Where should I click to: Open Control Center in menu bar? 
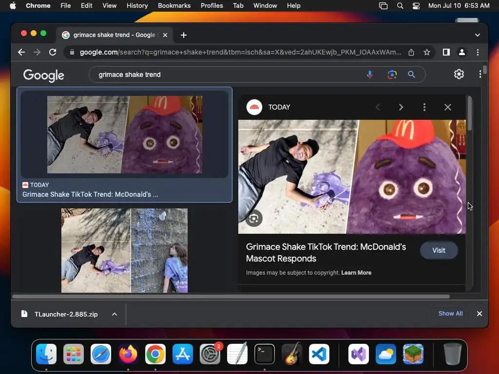click(x=416, y=6)
